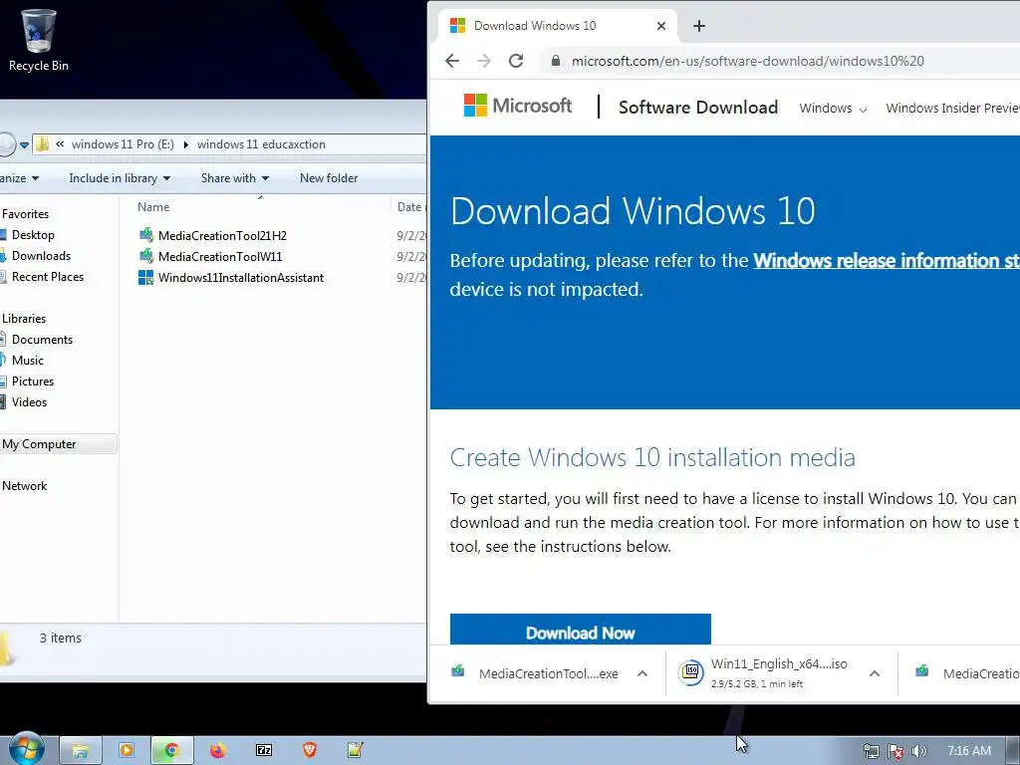Image resolution: width=1020 pixels, height=765 pixels.
Task: Click windows 11 Pro (E:) breadcrumb
Action: (x=123, y=144)
